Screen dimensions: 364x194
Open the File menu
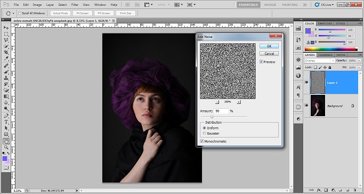point(16,5)
